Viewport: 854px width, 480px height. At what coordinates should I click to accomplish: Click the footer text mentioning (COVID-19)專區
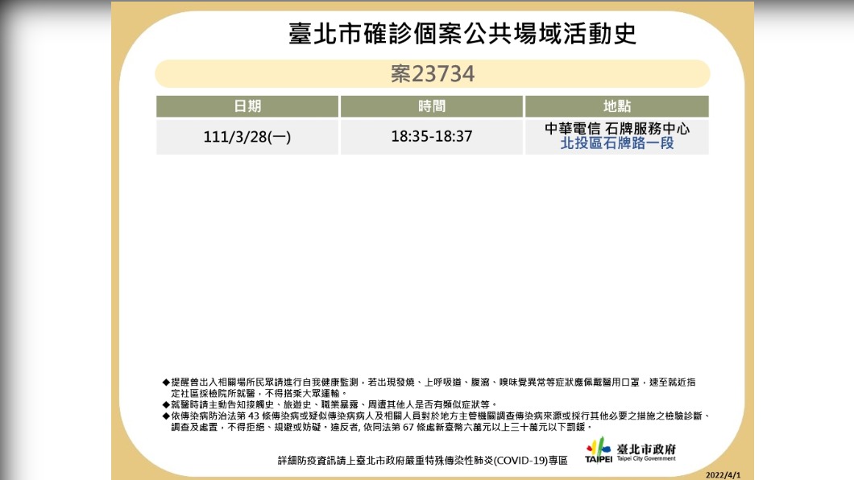point(423,461)
